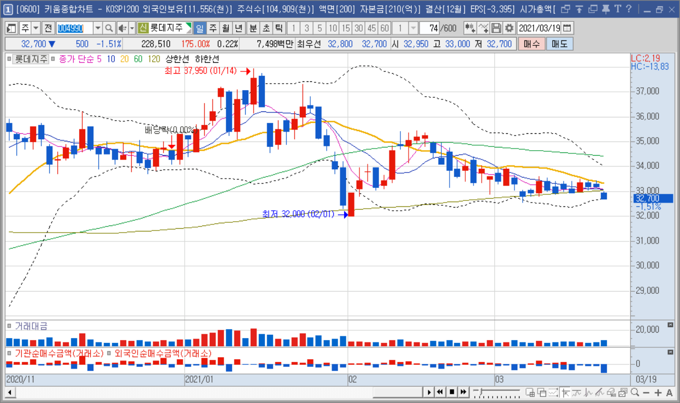Select the 1 interval button
This screenshot has width=680, height=403.
pos(293,28)
